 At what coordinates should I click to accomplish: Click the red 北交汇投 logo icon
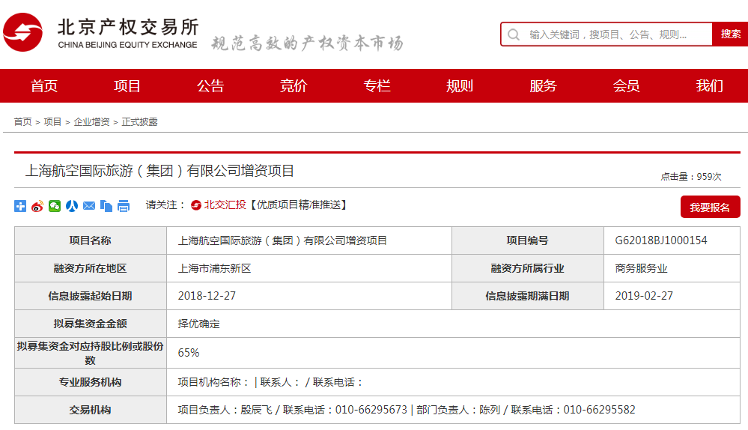(x=196, y=205)
